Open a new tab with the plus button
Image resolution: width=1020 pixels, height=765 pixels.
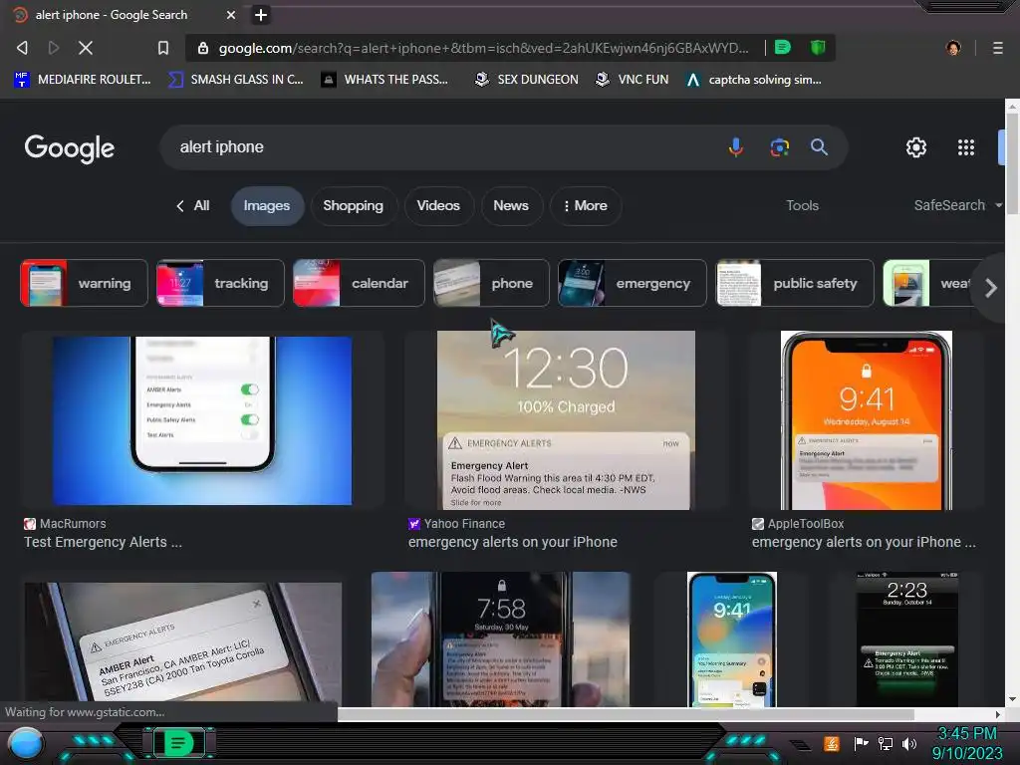260,15
